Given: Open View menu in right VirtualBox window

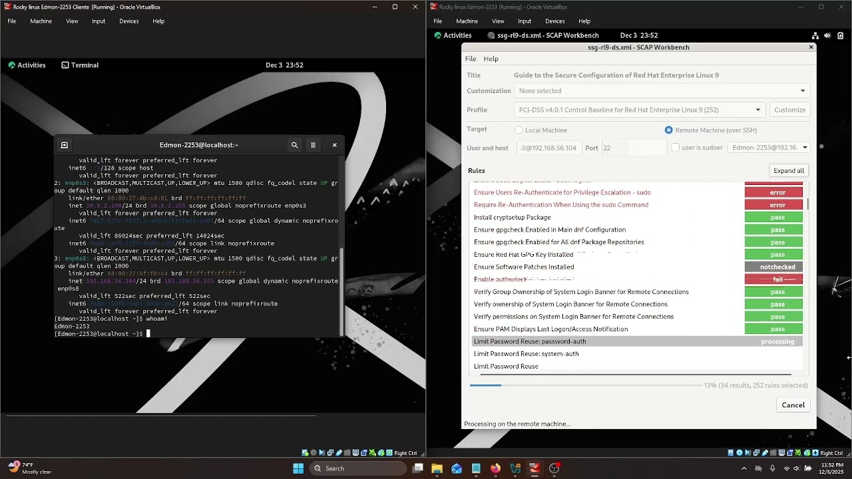Looking at the screenshot, I should pos(498,21).
